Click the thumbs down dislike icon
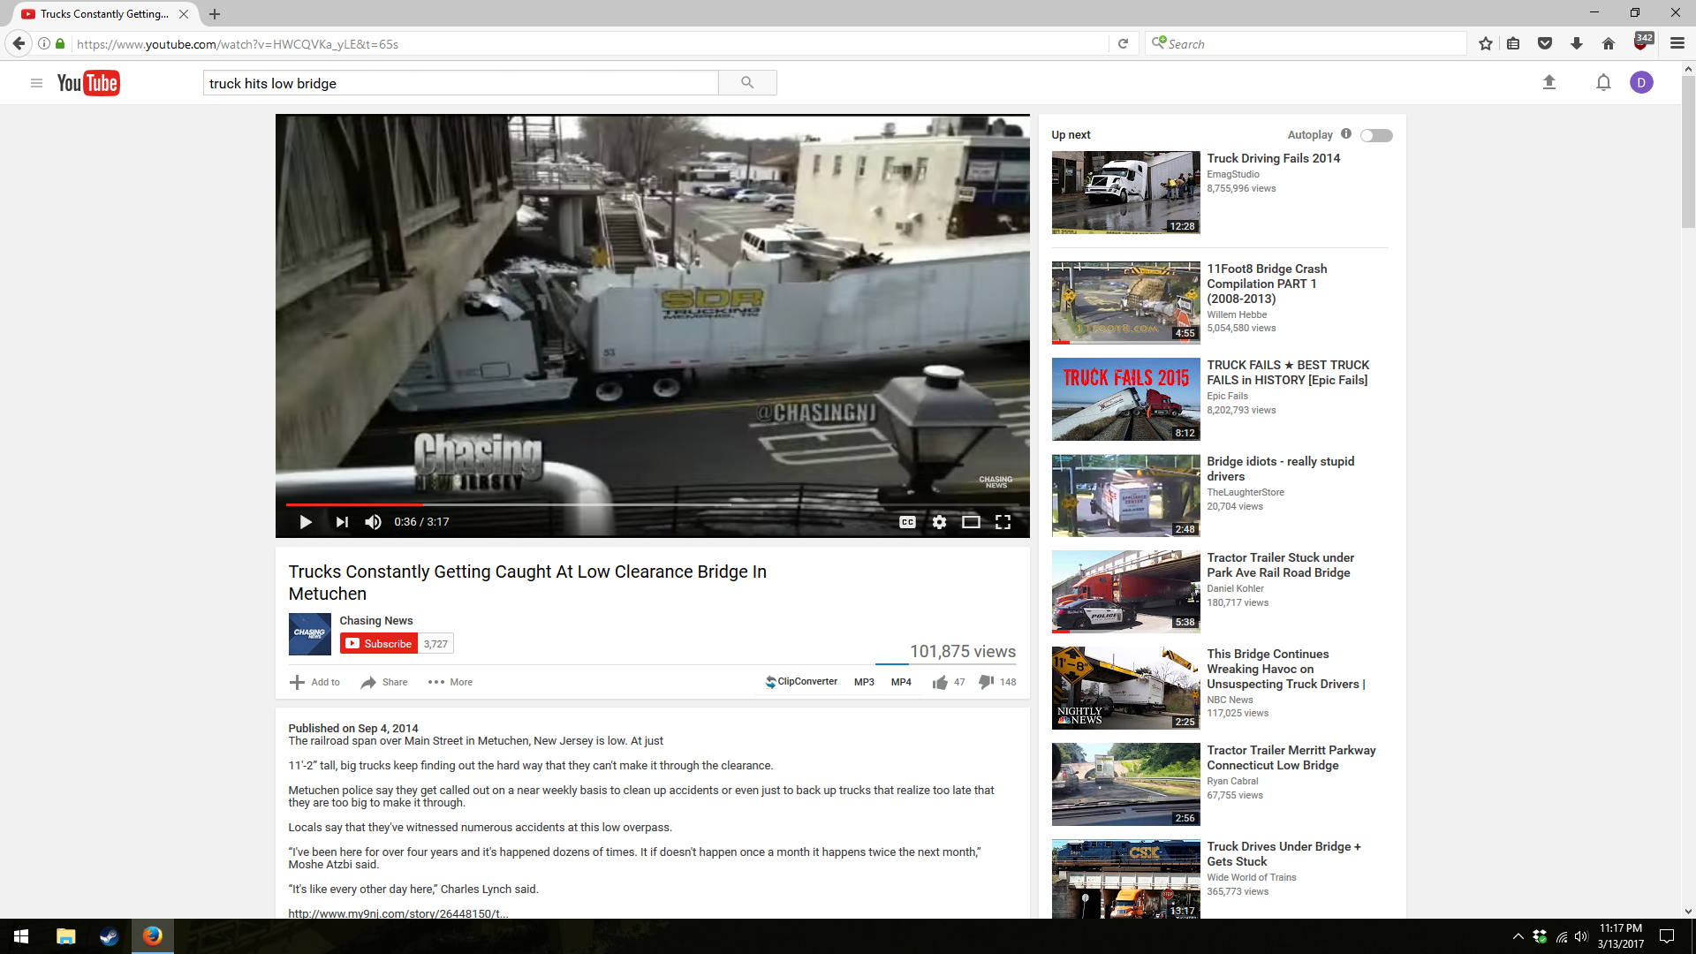1696x954 pixels. coord(987,682)
